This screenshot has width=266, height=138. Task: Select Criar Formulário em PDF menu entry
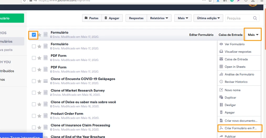(x=240, y=128)
